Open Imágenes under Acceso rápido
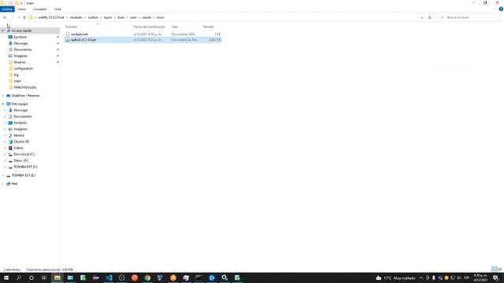The width and height of the screenshot is (504, 283). point(20,56)
